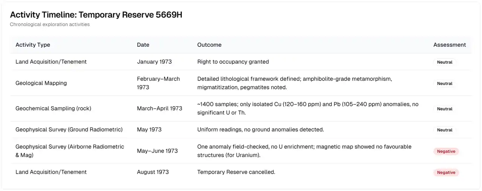Image resolution: width=482 pixels, height=191 pixels.
Task: Click the May–June 1973 date cell
Action: [157, 151]
